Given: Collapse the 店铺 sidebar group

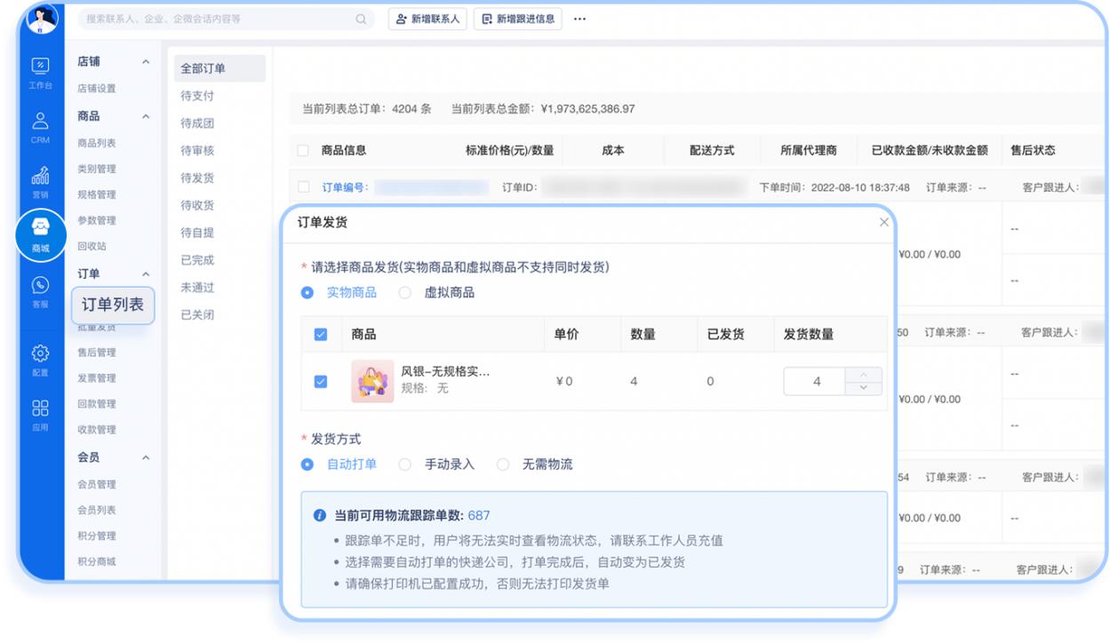Looking at the screenshot, I should click(146, 62).
